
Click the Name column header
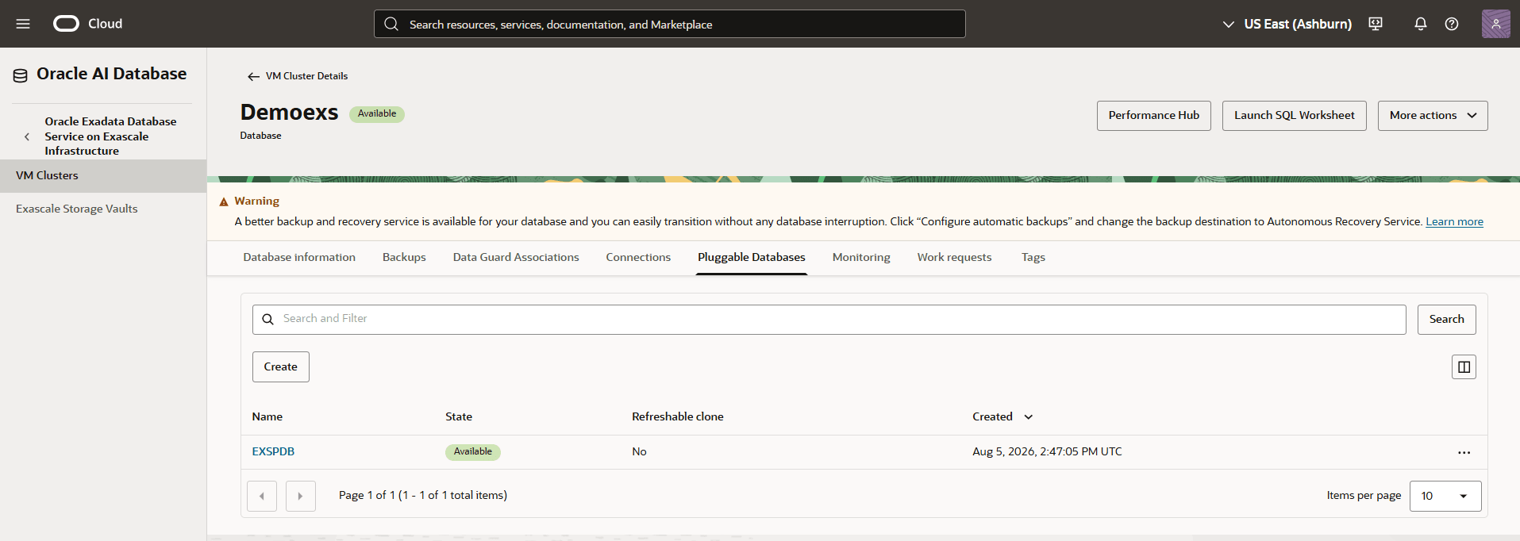(x=267, y=417)
